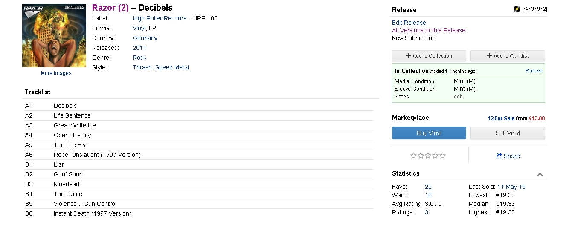The height and width of the screenshot is (225, 575).
Task: Click the Add to Wantlist button
Action: (508, 56)
